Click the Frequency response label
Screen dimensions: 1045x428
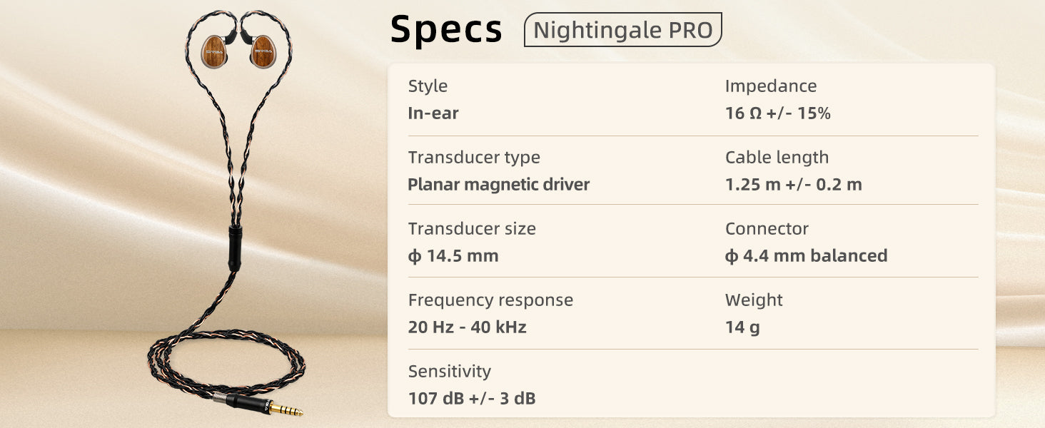click(490, 300)
